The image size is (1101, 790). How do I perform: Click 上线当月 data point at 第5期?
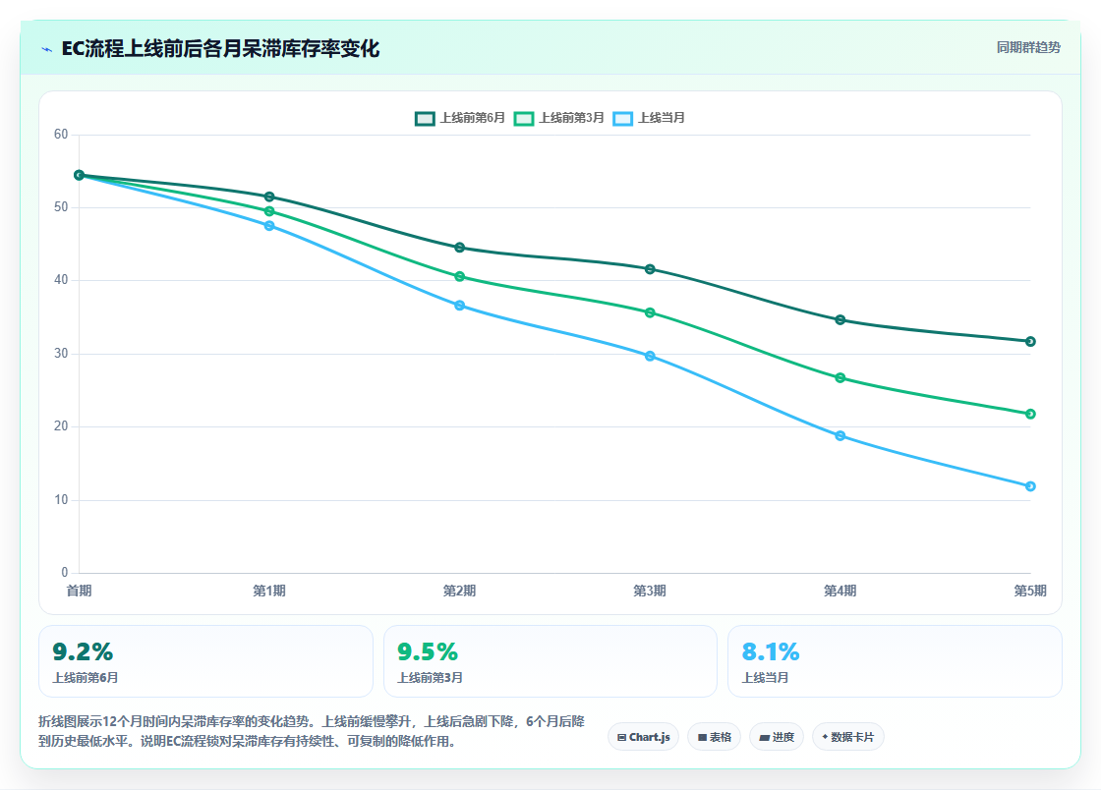[1031, 486]
